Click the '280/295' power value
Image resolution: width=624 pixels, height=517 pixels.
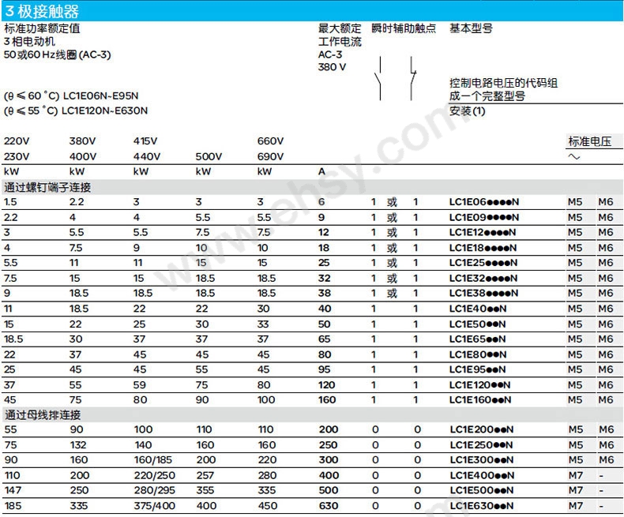click(154, 490)
